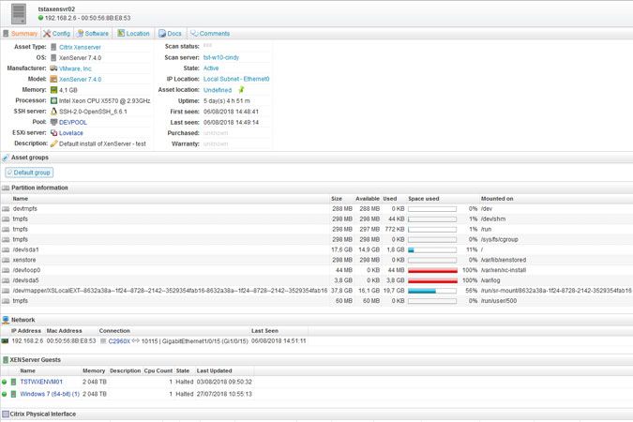
Task: Click the switch icon beside C2960X
Action: tap(103, 341)
